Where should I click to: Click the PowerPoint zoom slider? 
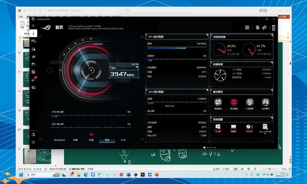[x=269, y=169]
